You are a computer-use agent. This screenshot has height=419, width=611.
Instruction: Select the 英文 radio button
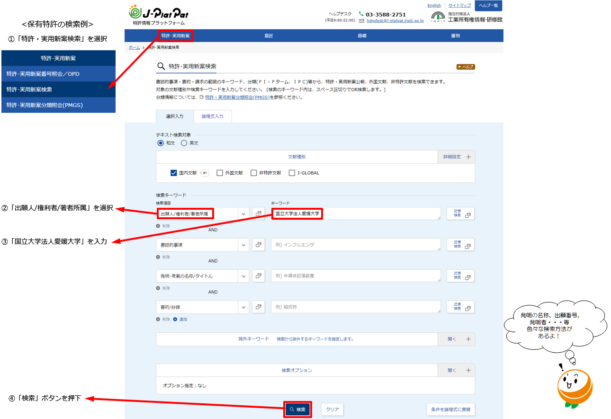(x=184, y=143)
